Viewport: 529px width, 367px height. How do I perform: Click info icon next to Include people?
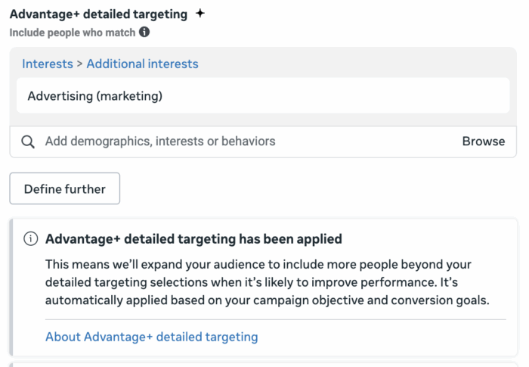[x=144, y=33]
